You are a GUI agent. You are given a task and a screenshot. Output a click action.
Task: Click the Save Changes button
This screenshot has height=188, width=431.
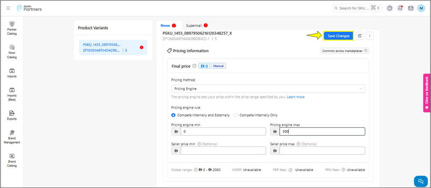click(x=338, y=36)
